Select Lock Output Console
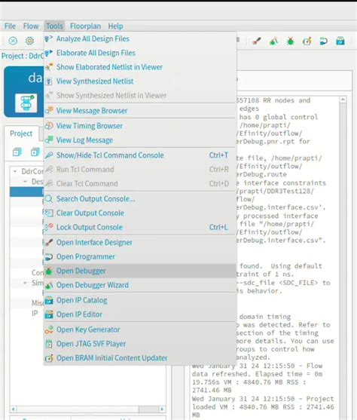Screen dimensions: 357x420 tap(140, 228)
